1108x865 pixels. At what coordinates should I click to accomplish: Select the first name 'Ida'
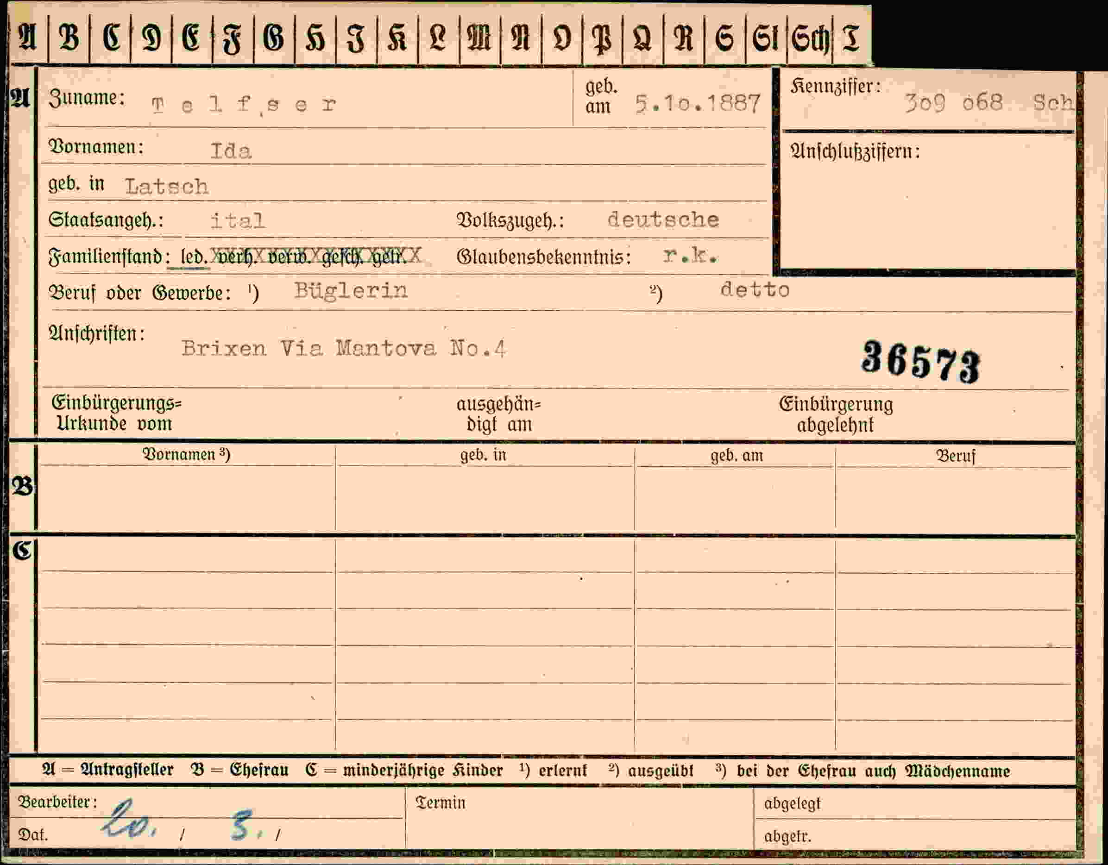click(231, 151)
